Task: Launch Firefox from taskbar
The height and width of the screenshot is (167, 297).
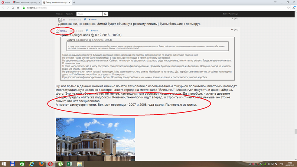Action: tap(41, 164)
